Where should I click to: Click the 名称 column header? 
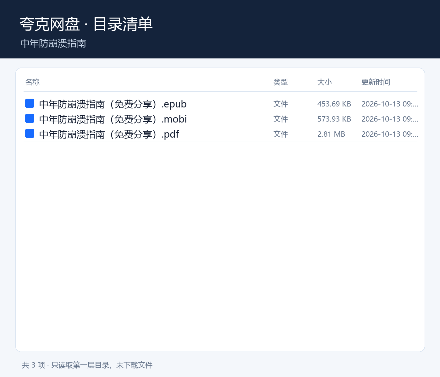click(x=32, y=82)
